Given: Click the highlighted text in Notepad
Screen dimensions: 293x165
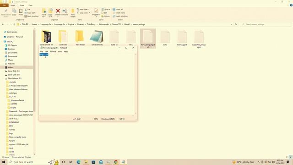Looking at the screenshot, I should click(x=44, y=55).
